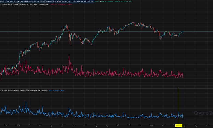The height and width of the screenshot is (128, 213).
Task: Click the 2021 label on time axis
Action: pos(18,126)
